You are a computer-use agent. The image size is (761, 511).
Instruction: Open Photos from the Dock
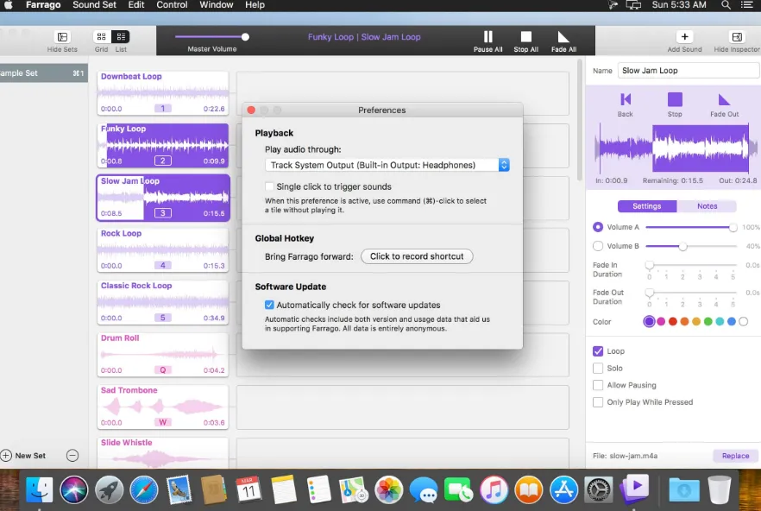(x=389, y=489)
